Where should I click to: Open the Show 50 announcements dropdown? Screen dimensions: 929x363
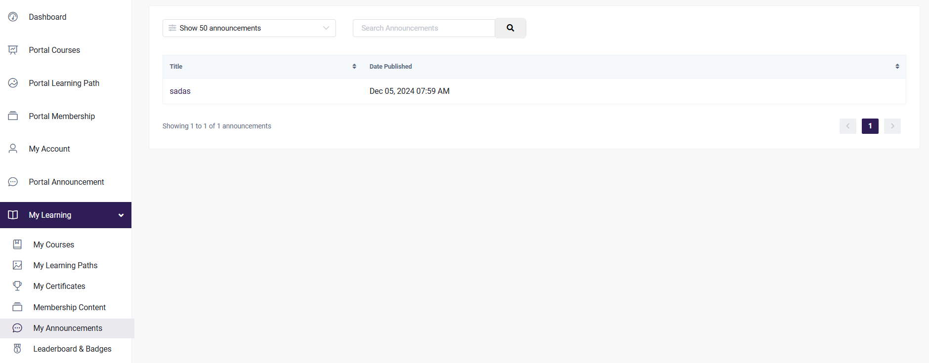point(249,28)
